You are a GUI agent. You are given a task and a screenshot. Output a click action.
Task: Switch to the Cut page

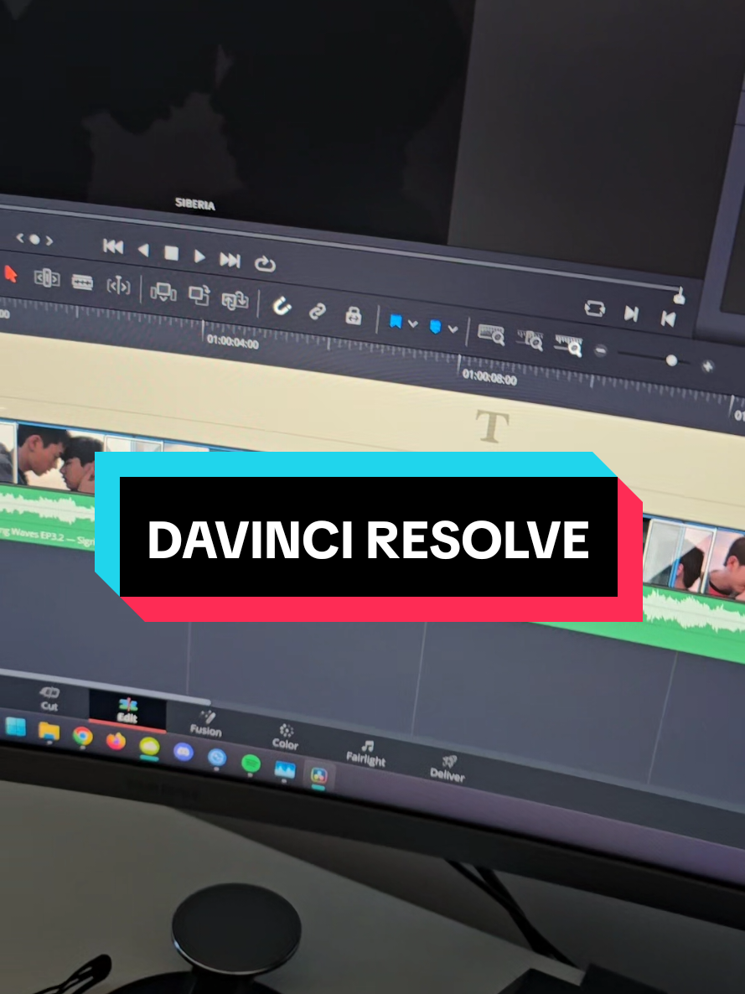click(x=49, y=699)
